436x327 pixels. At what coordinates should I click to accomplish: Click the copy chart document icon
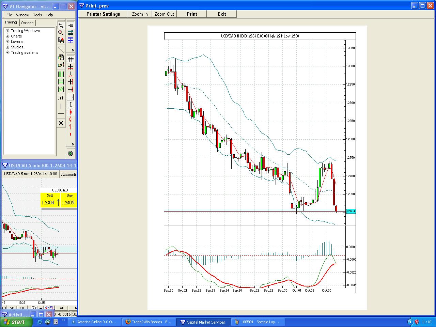tap(61, 40)
